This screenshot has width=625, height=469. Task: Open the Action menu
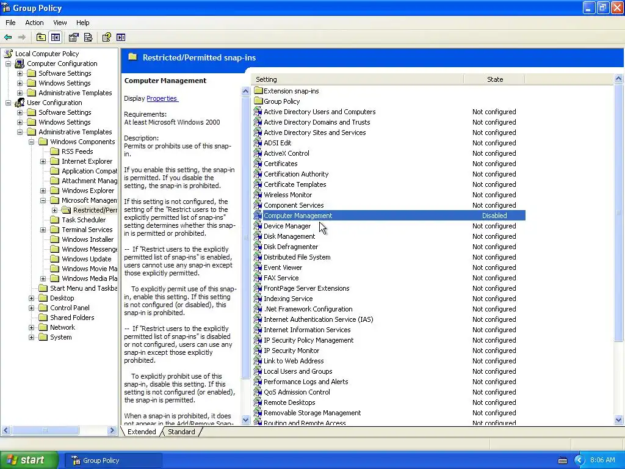(34, 23)
